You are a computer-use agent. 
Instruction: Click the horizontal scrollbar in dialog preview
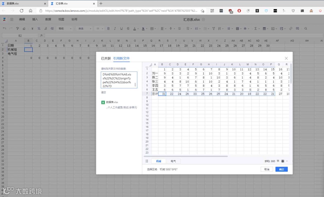coord(186,156)
